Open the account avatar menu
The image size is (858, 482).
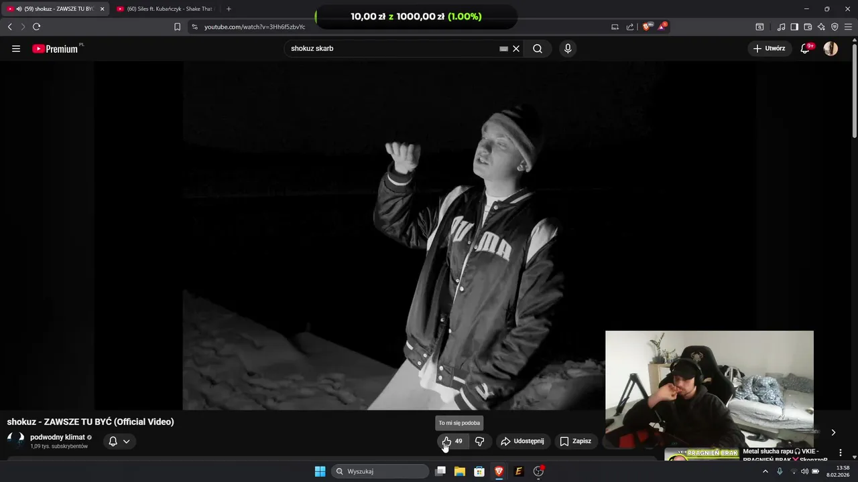(x=831, y=48)
